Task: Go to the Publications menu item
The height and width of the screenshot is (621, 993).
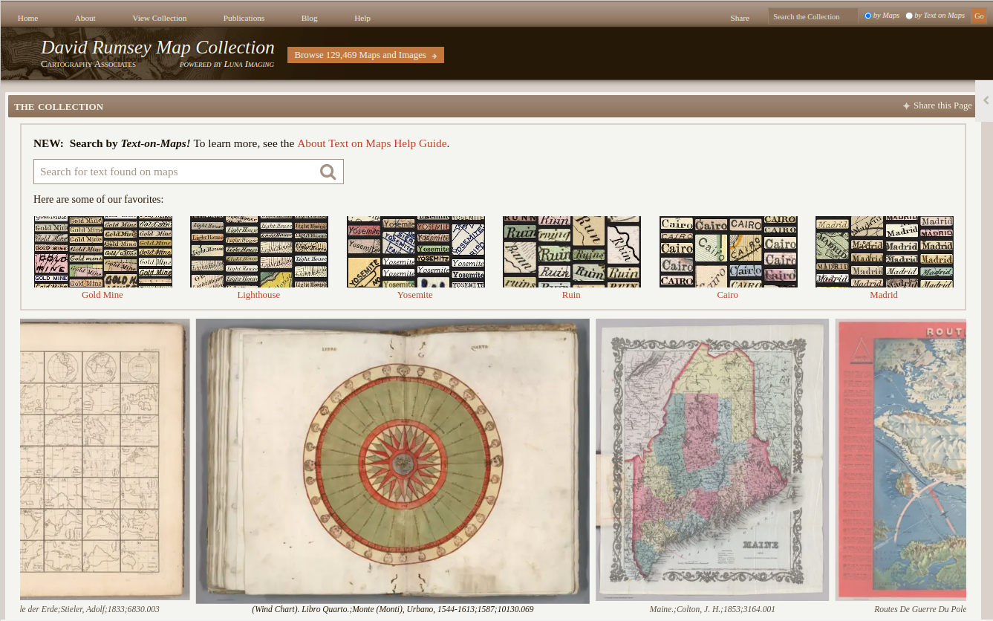Action: 244,18
